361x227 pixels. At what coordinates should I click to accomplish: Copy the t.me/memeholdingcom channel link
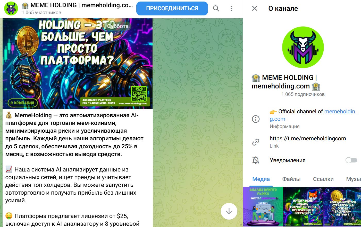tap(308, 138)
